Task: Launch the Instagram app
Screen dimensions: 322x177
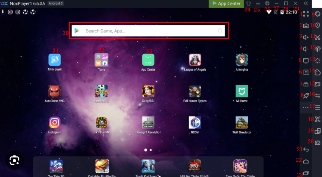Action: tap(54, 123)
